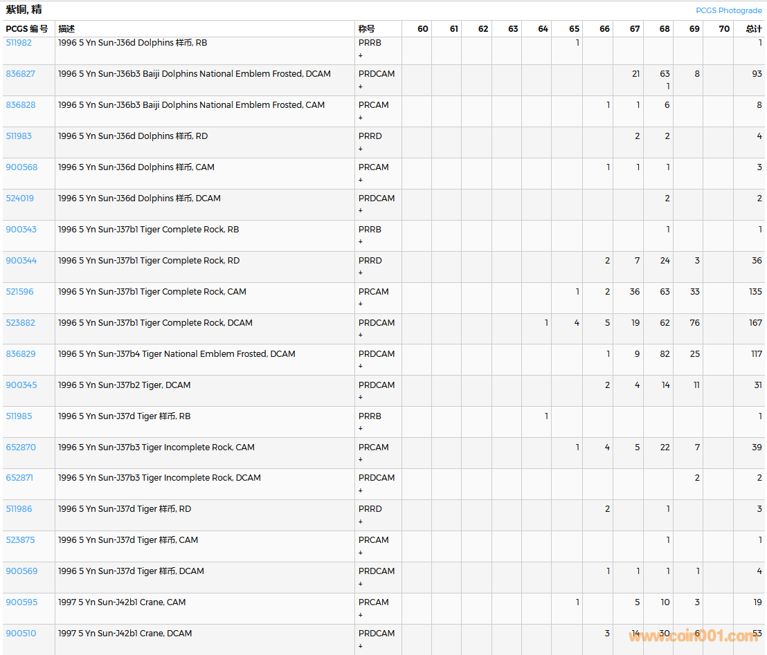Expand plus sign under PRRD for 511983

360,149
